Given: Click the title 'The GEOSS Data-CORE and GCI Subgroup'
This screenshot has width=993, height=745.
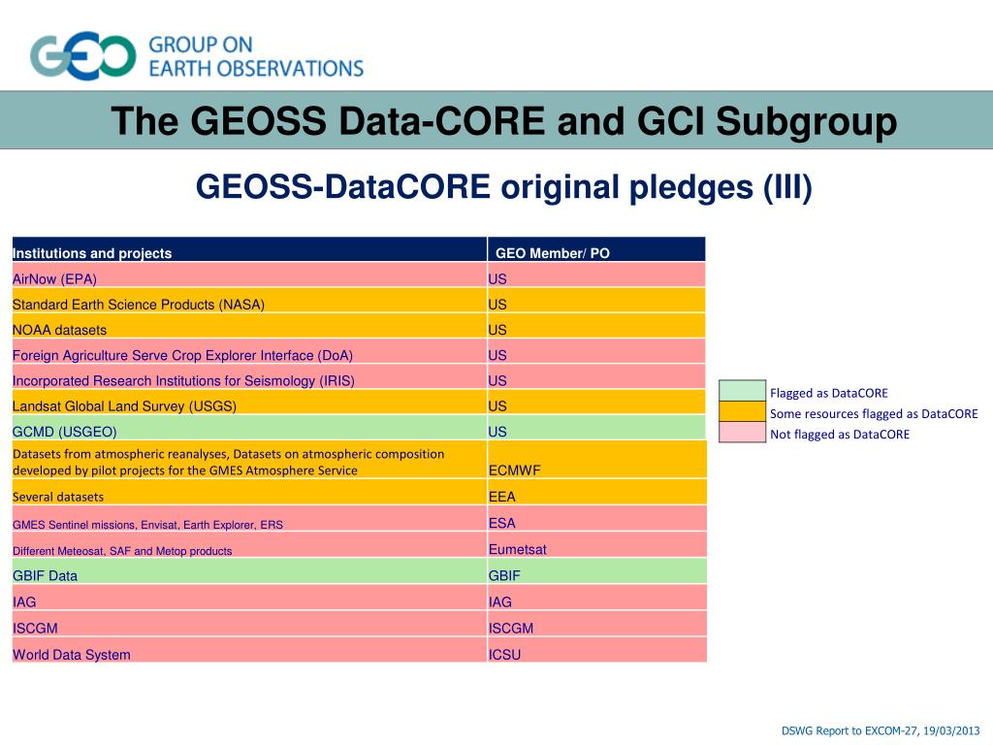Looking at the screenshot, I should tap(503, 120).
